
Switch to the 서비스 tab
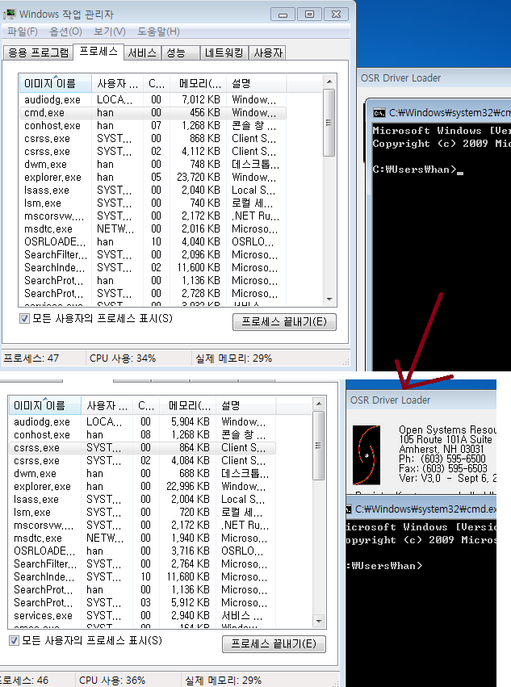(142, 53)
